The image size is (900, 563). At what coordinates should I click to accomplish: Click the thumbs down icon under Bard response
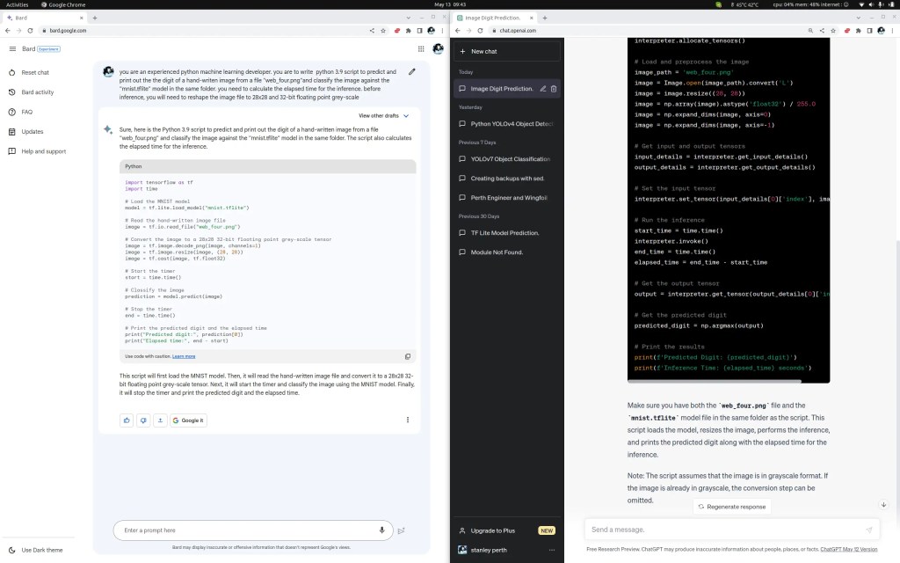(143, 420)
